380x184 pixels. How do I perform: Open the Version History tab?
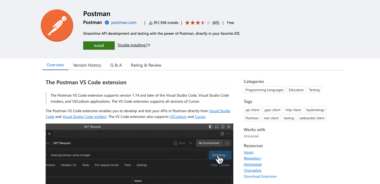pos(87,65)
